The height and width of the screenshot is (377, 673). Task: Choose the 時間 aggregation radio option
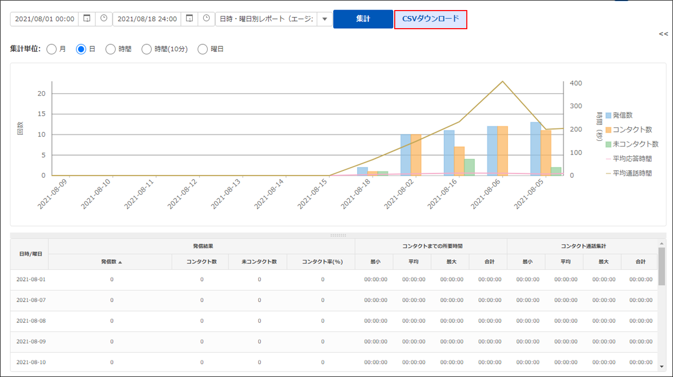110,49
